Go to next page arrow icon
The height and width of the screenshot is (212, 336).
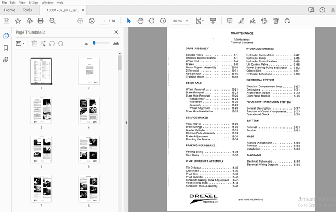pyautogui.click(x=92, y=21)
